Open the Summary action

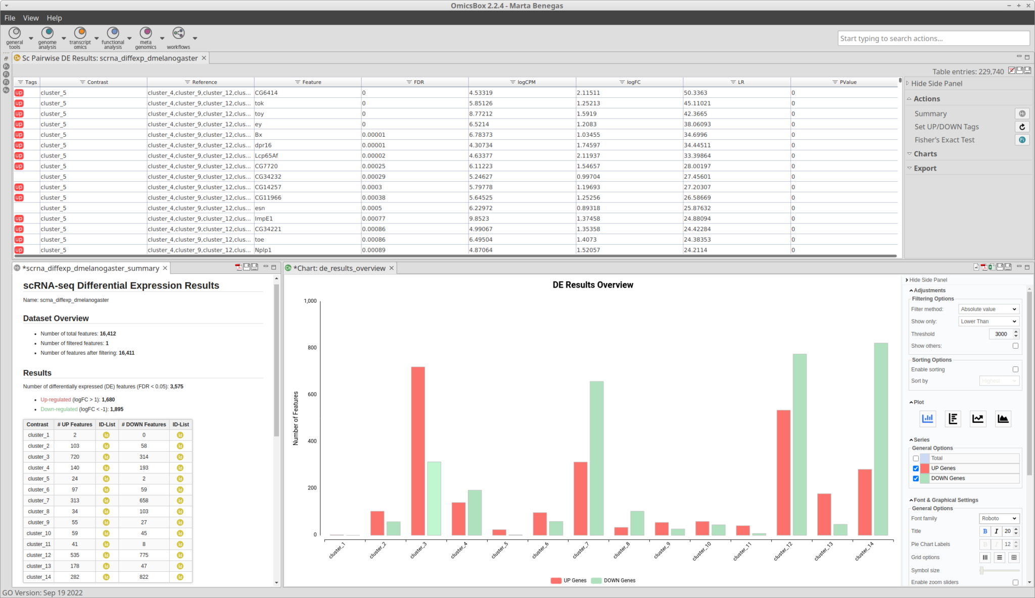(930, 113)
